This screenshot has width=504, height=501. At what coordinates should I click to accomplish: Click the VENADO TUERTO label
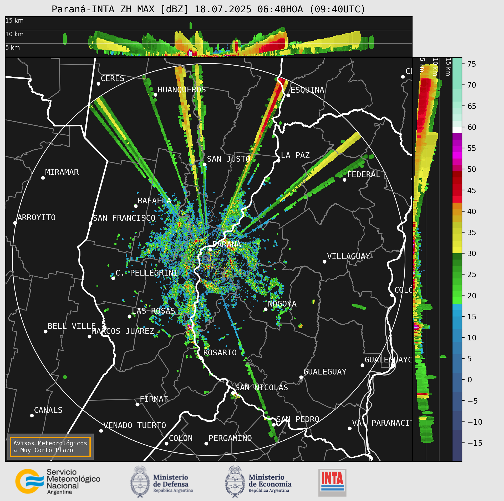point(135,425)
